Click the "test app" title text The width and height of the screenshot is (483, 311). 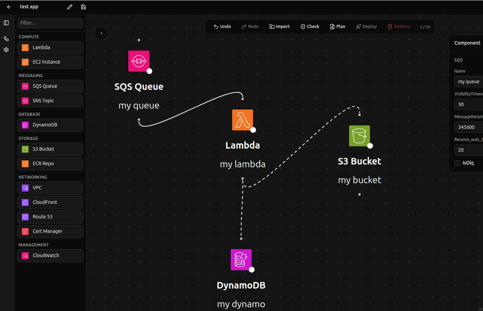tap(29, 7)
